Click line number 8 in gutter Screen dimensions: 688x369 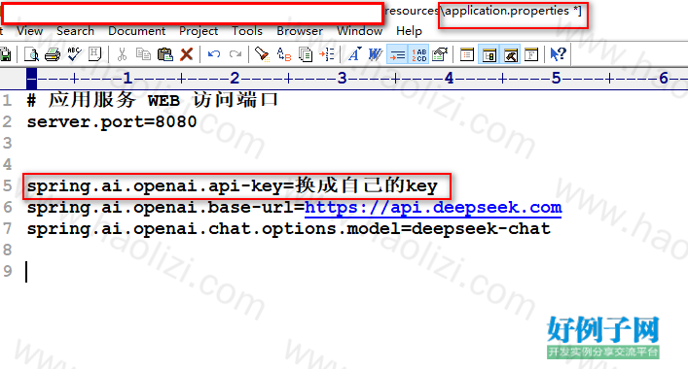coord(7,250)
